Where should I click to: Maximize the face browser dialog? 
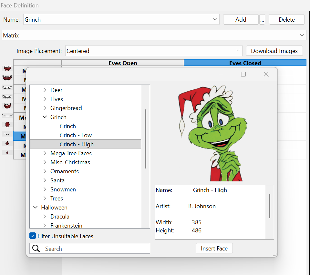click(x=243, y=74)
